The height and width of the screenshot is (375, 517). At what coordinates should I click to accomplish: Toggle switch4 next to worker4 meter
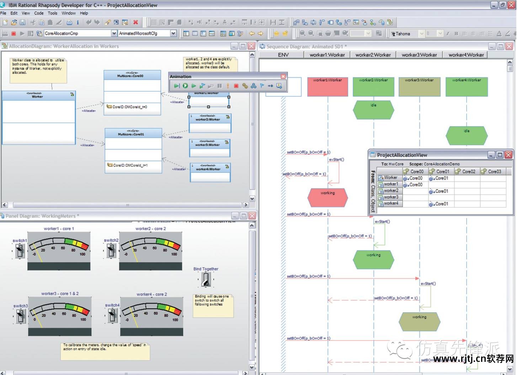(x=112, y=315)
